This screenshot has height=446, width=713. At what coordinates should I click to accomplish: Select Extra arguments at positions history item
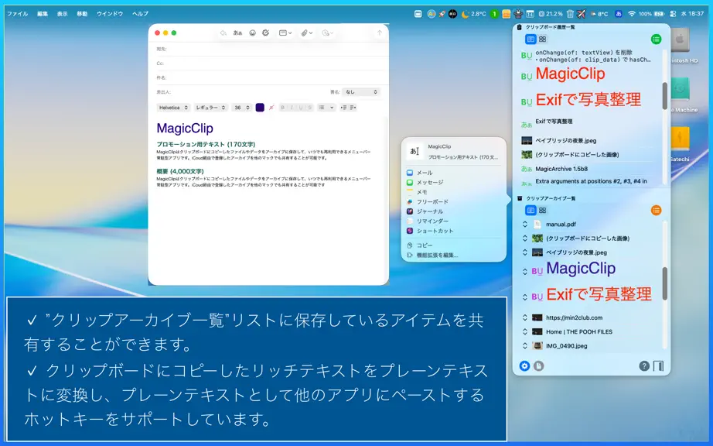click(591, 181)
